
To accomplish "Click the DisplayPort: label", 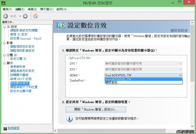I will pos(77,80).
